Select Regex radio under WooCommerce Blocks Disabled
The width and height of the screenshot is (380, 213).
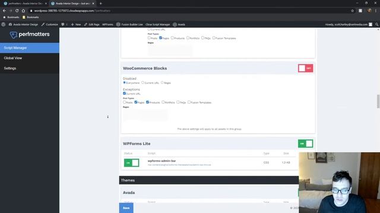[162, 83]
